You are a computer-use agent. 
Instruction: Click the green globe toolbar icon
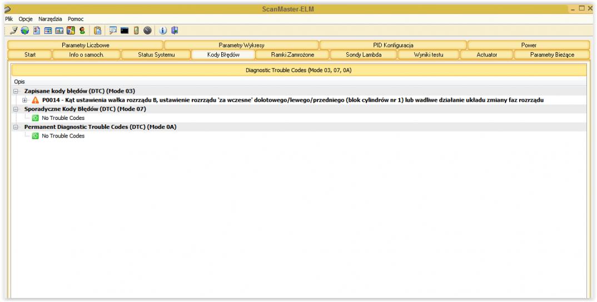pos(25,31)
